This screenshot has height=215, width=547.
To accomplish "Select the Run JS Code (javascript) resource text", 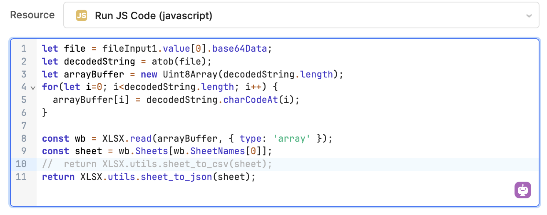I will (x=154, y=16).
